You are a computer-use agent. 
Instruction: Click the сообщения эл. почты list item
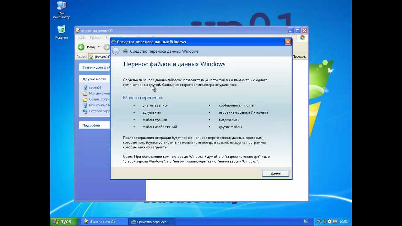pyautogui.click(x=237, y=105)
